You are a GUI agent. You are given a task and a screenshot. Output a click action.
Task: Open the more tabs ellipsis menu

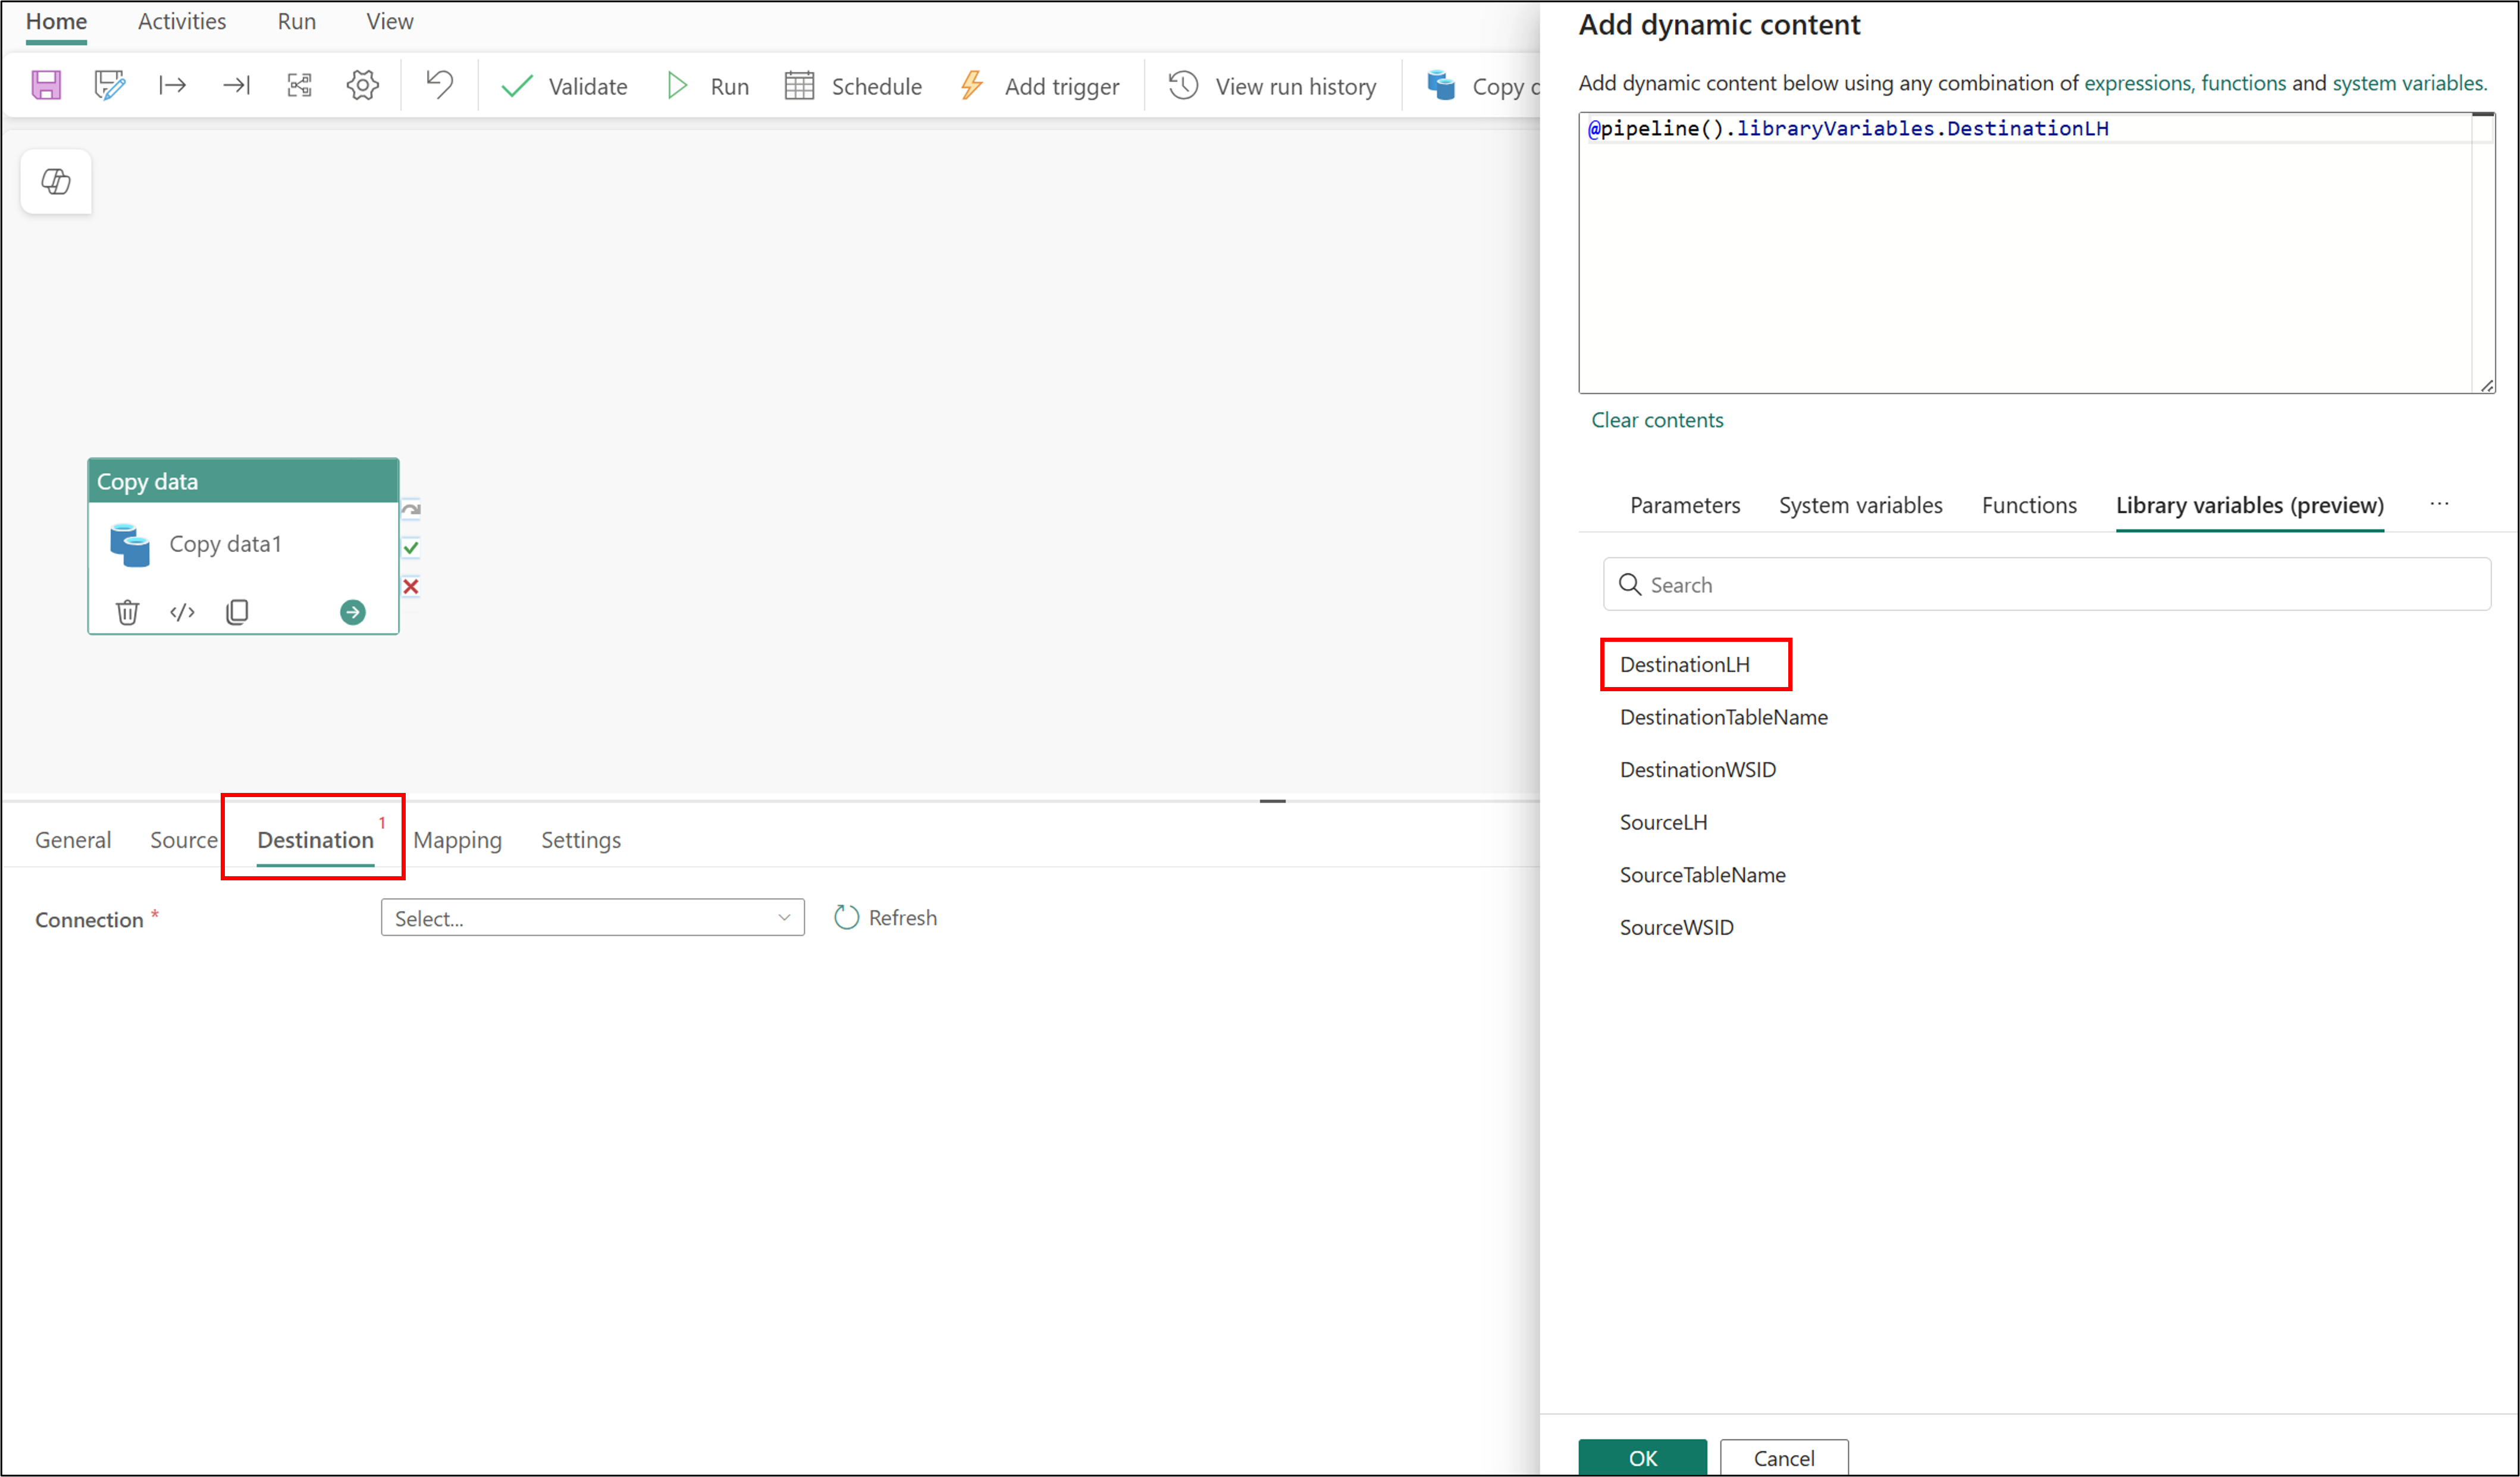(2439, 504)
